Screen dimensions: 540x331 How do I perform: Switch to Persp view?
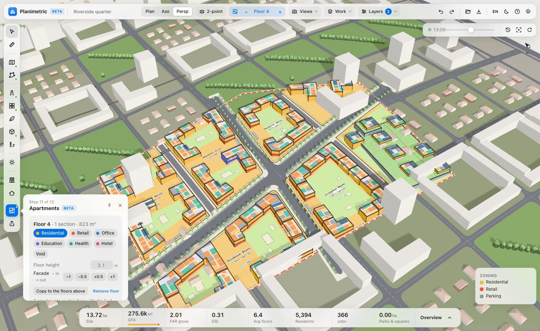pyautogui.click(x=183, y=12)
